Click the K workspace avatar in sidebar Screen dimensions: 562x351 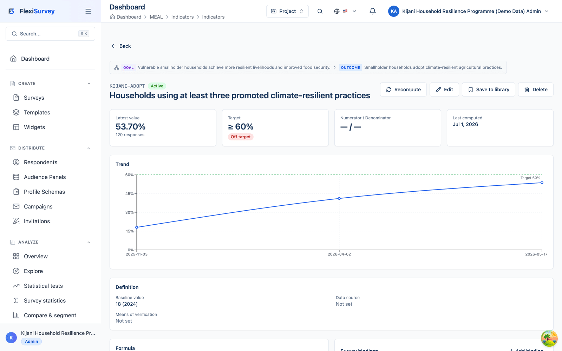tap(11, 338)
